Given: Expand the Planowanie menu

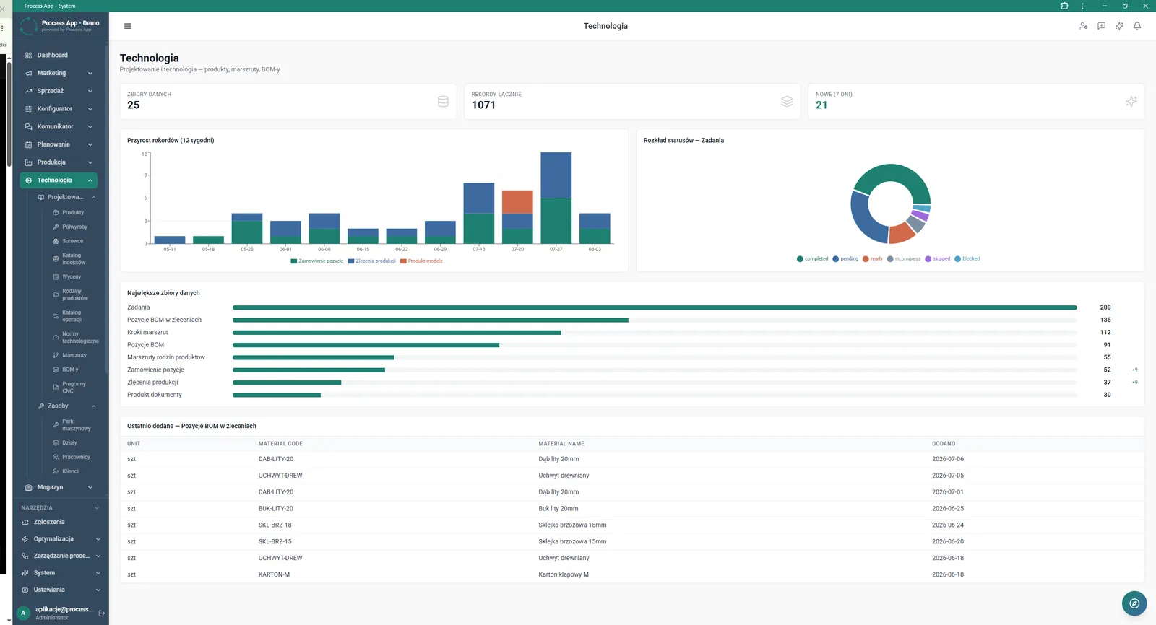Looking at the screenshot, I should click(60, 144).
